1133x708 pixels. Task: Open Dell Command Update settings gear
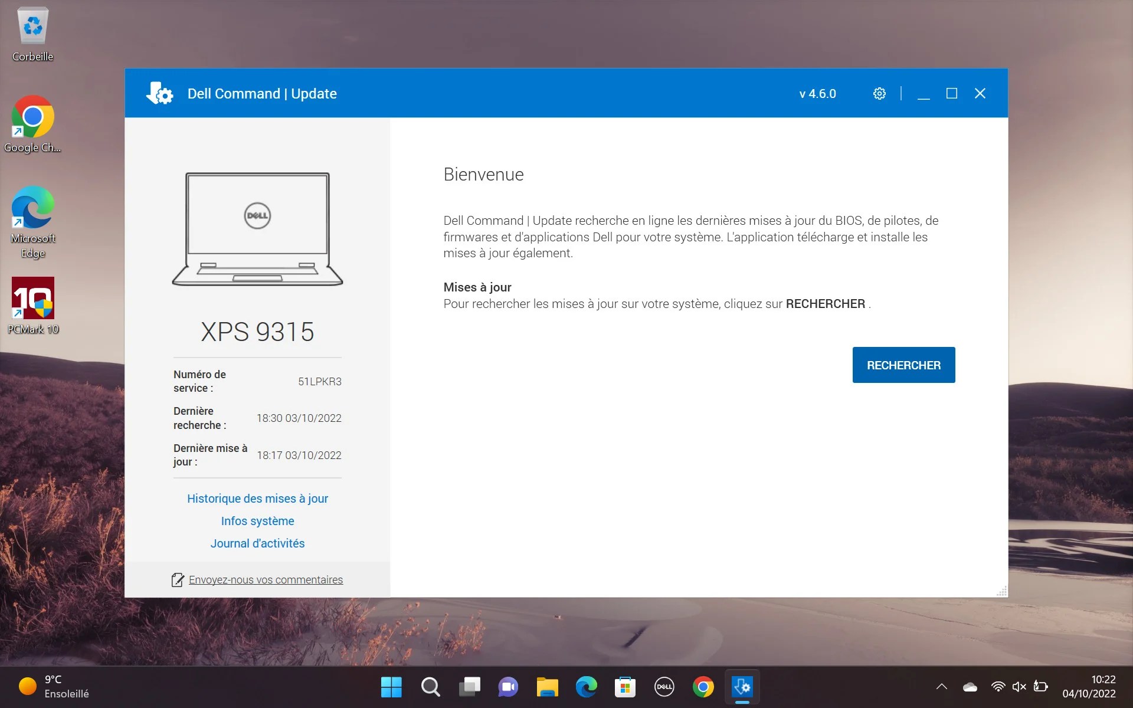879,94
